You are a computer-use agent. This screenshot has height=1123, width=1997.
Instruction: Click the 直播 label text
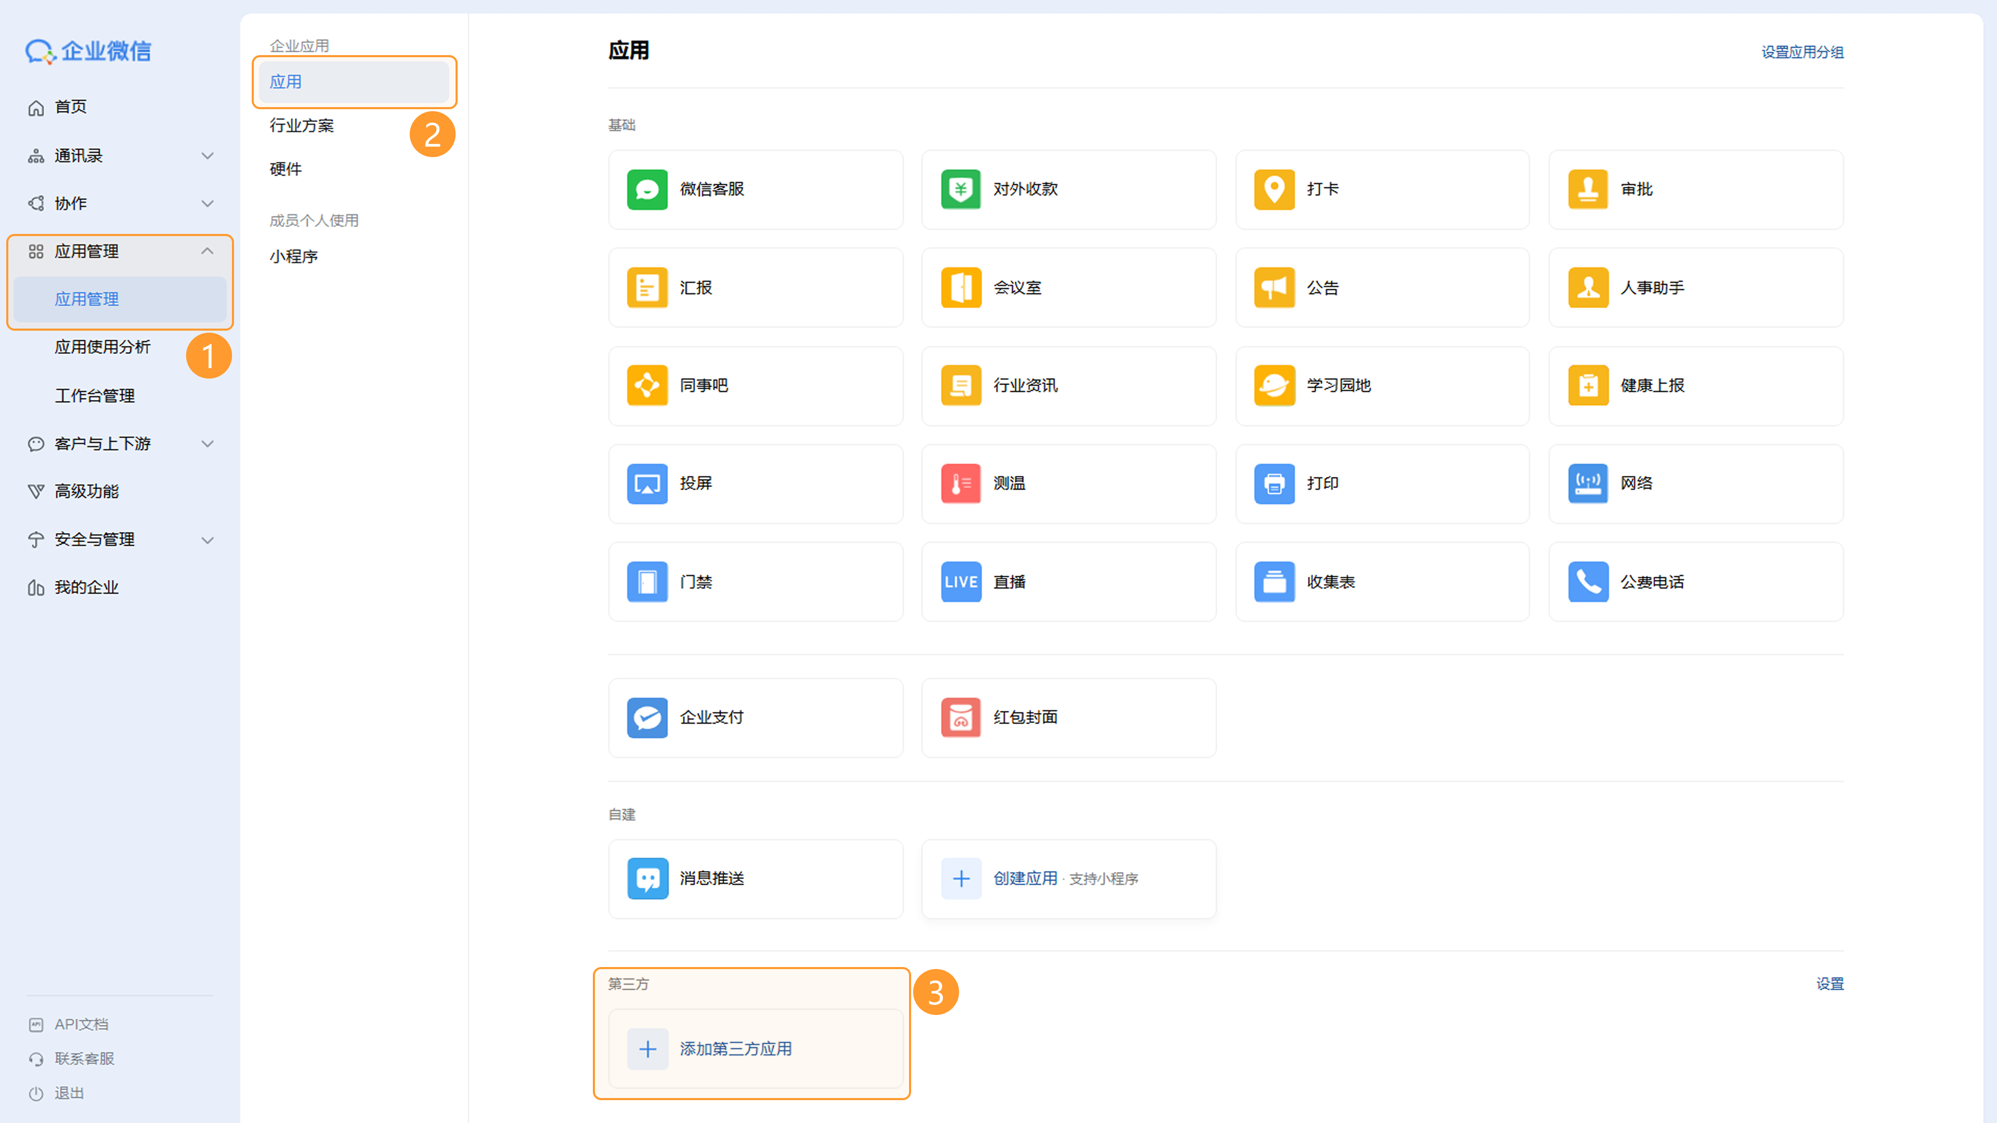point(1009,582)
